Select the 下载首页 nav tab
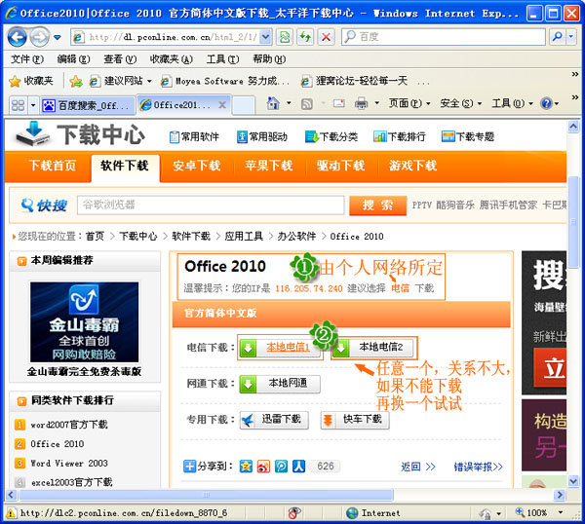Viewport: 585px width, 524px height. tap(53, 166)
